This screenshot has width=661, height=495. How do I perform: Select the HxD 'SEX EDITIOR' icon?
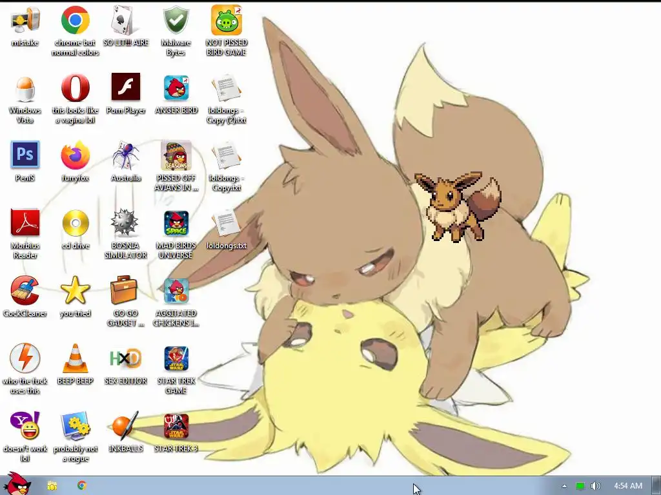[126, 358]
